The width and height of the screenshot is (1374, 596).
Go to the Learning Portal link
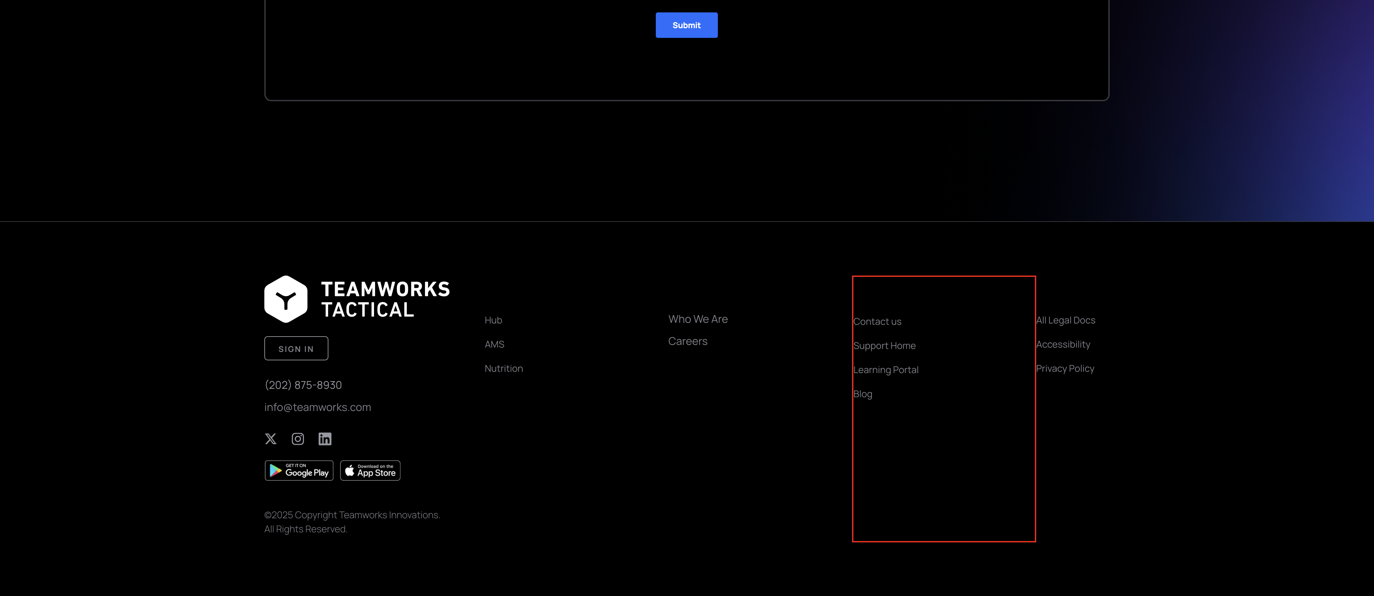(886, 370)
